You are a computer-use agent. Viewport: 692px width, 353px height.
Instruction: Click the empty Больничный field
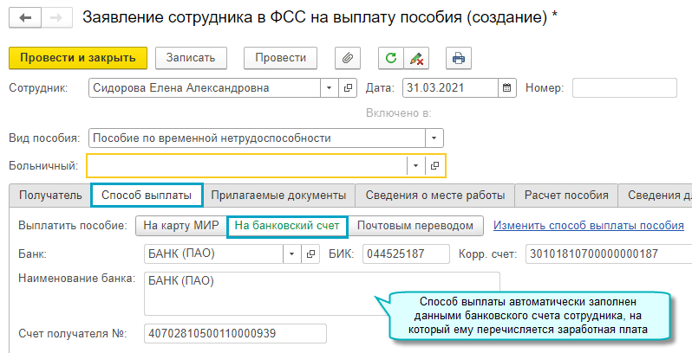coord(246,165)
